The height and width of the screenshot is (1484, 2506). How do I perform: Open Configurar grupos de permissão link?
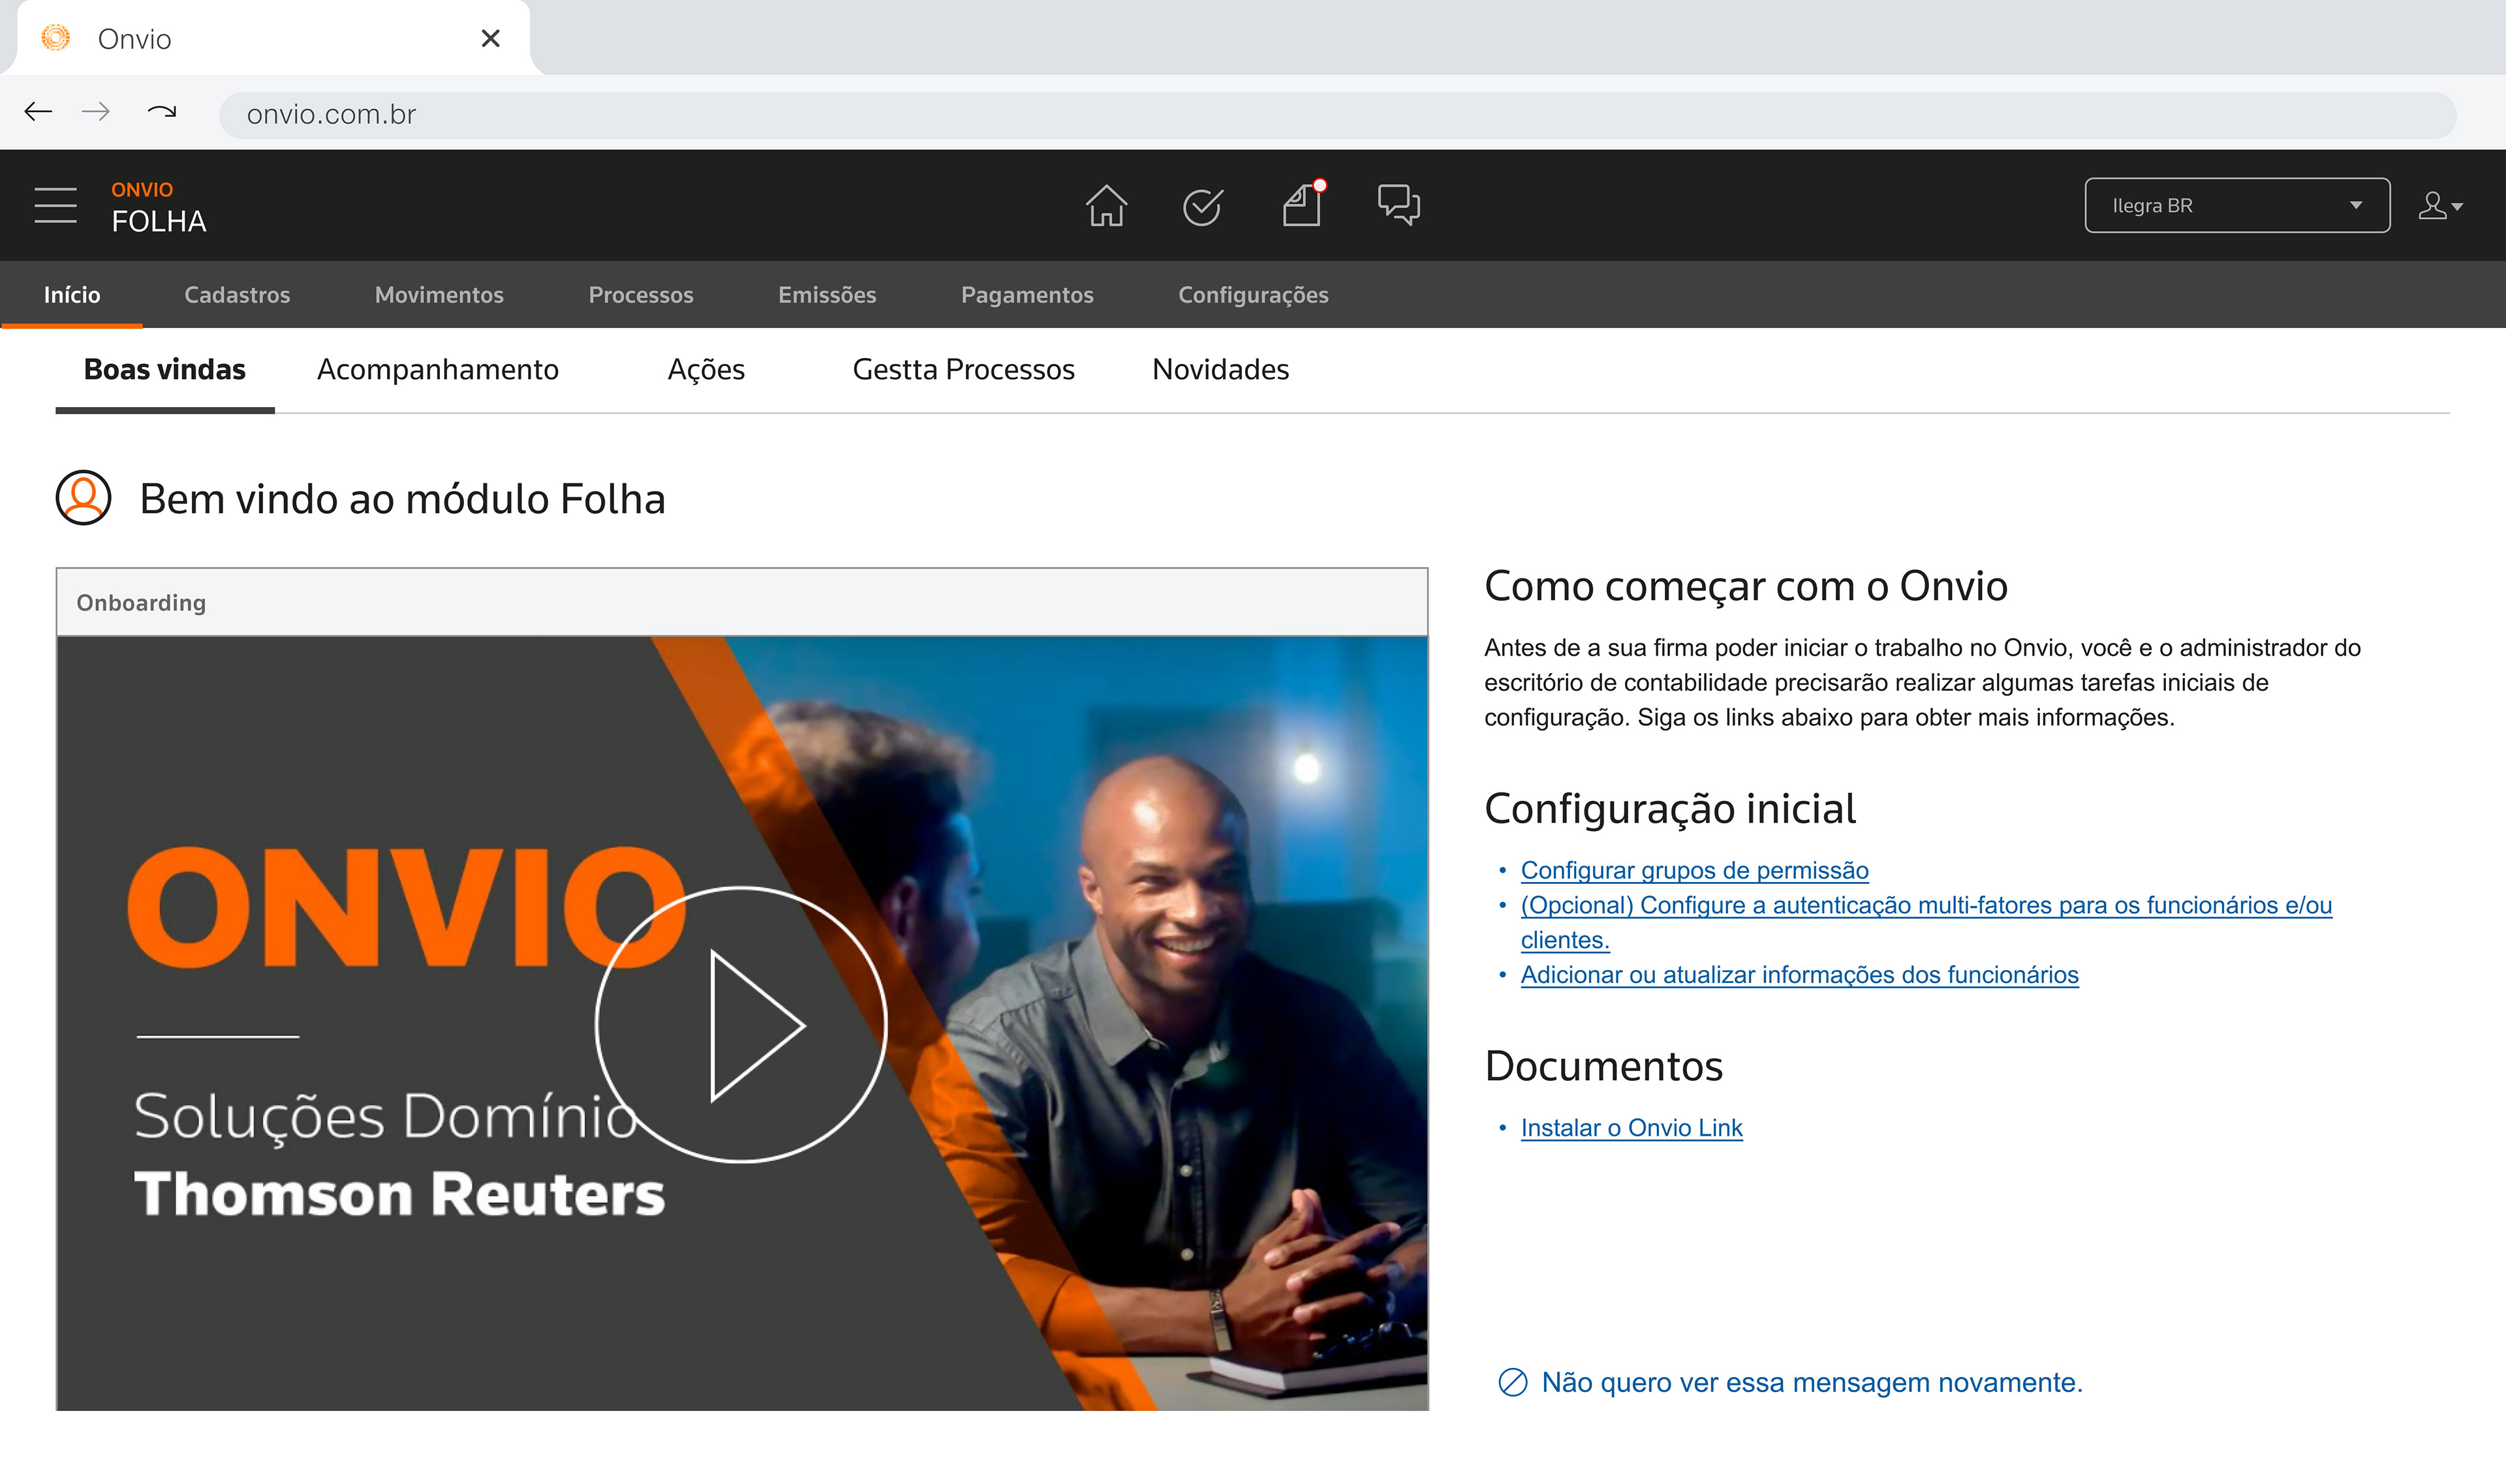tap(1695, 871)
